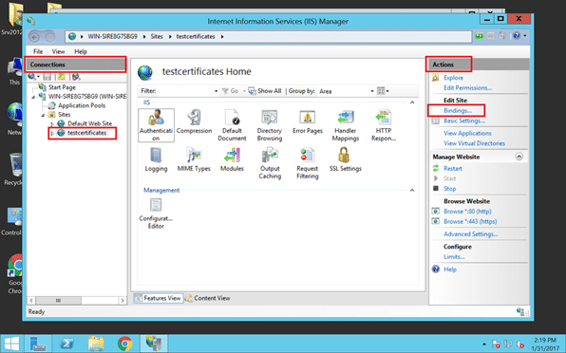Click Edit Permissions link
The height and width of the screenshot is (353, 566).
467,87
